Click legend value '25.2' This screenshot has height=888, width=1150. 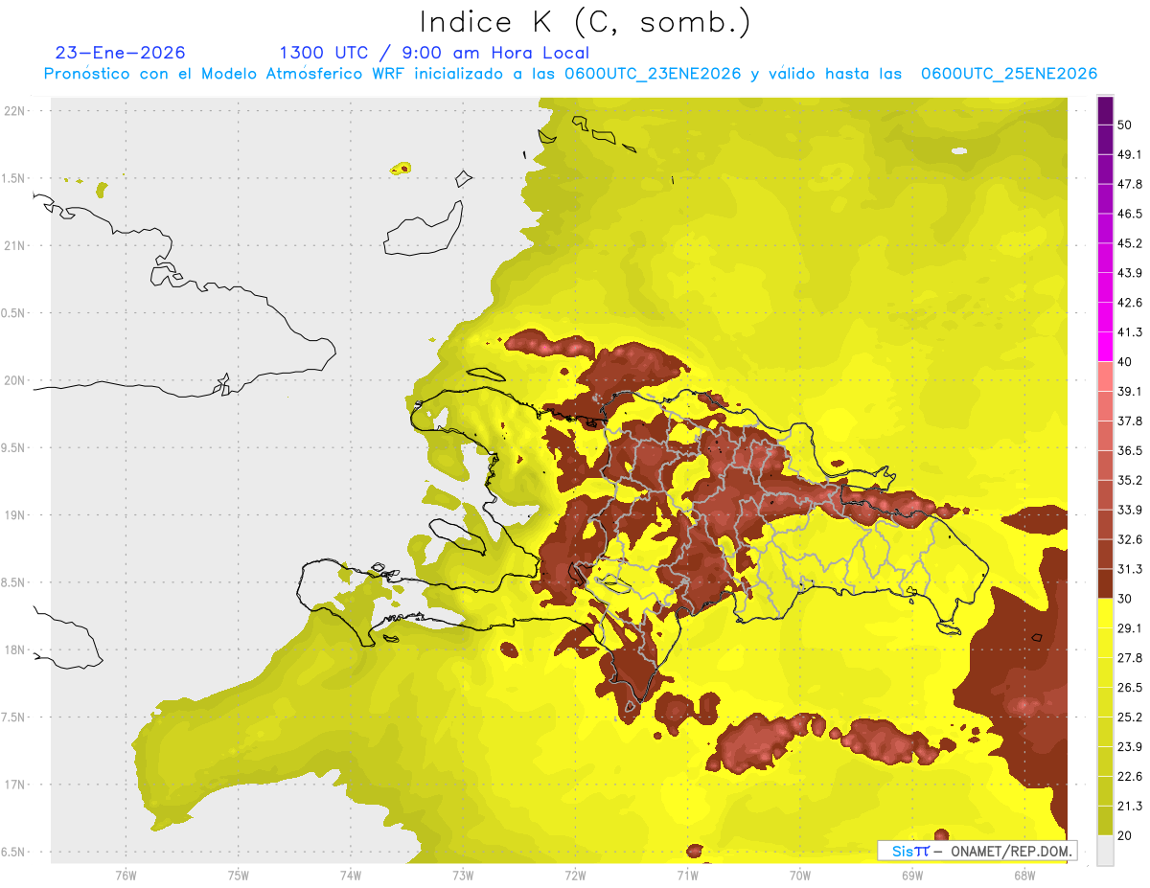pyautogui.click(x=1130, y=717)
